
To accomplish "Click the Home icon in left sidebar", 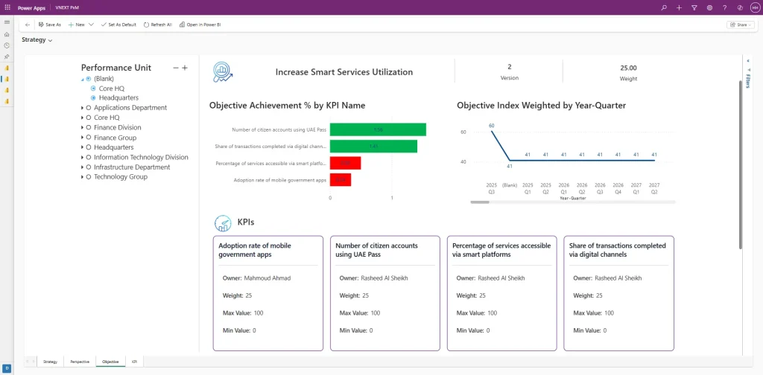I will point(7,34).
